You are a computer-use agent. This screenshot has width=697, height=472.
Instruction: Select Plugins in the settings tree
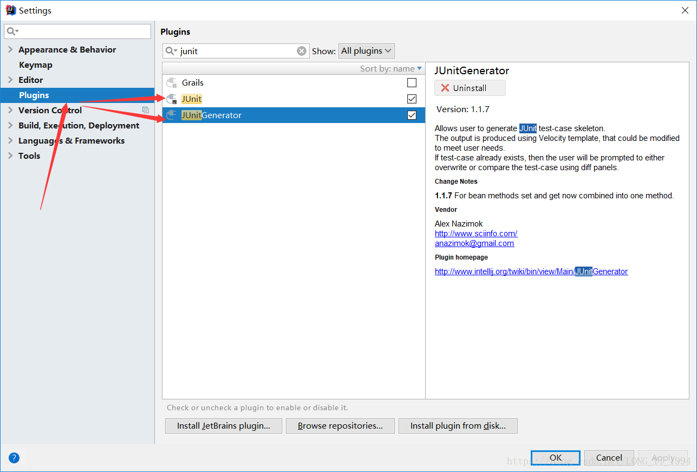(34, 95)
